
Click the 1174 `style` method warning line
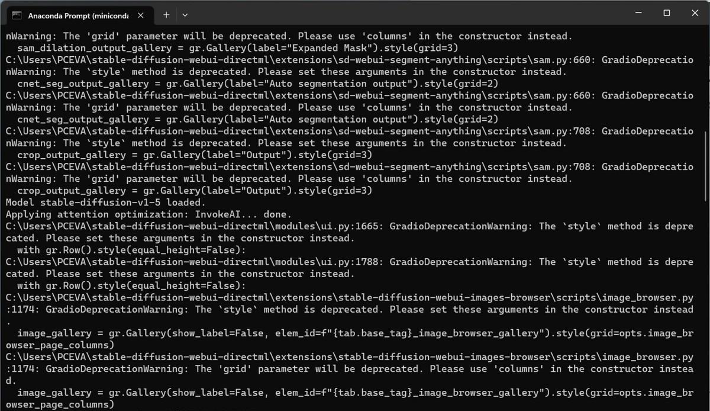tap(349, 309)
